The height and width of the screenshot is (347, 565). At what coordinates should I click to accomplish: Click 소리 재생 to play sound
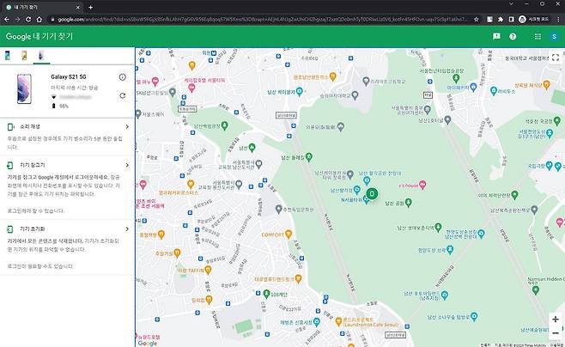pyautogui.click(x=30, y=126)
